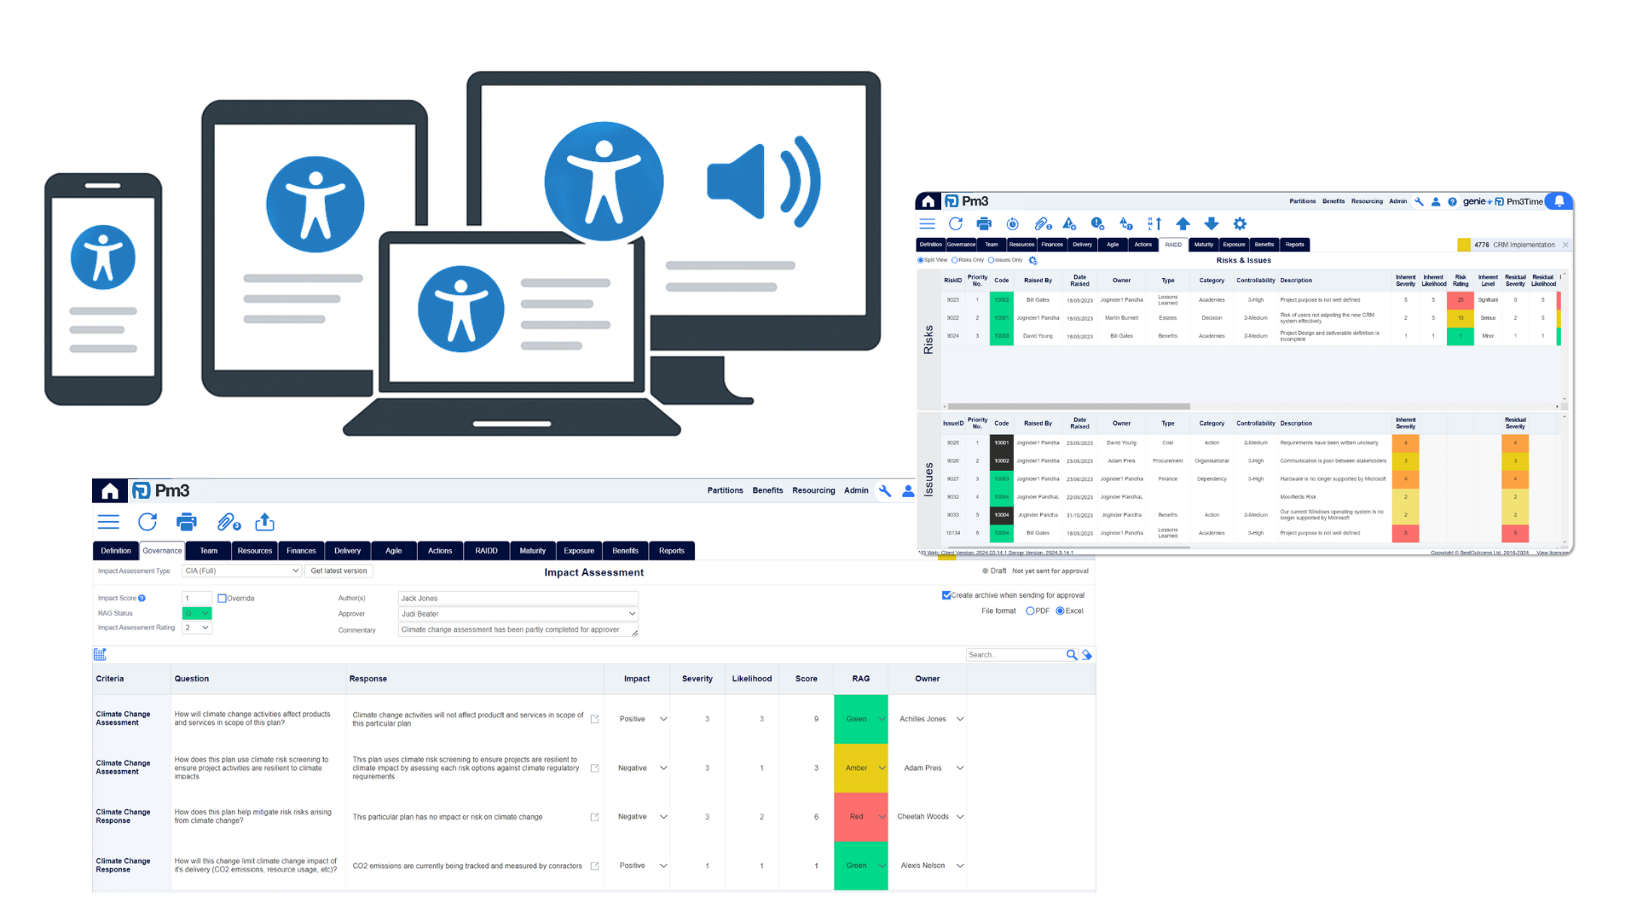Click the Impact Score help icon
Screen dimensions: 1637x921
click(142, 599)
